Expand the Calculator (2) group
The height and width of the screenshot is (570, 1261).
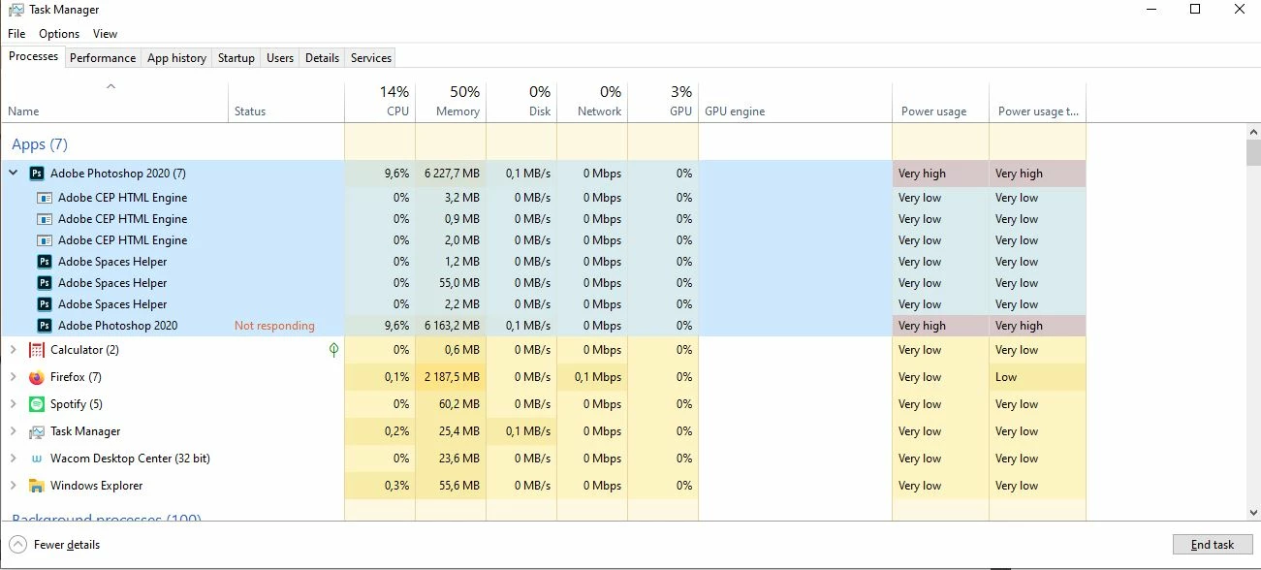click(13, 350)
